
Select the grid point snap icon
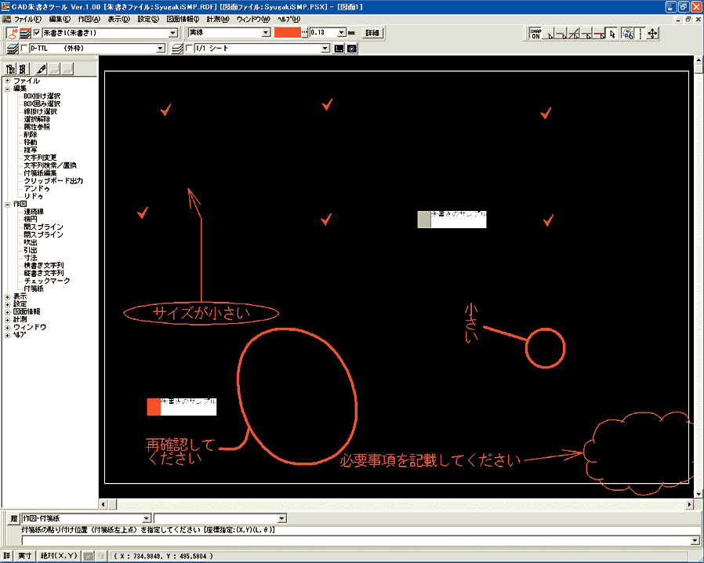point(548,33)
